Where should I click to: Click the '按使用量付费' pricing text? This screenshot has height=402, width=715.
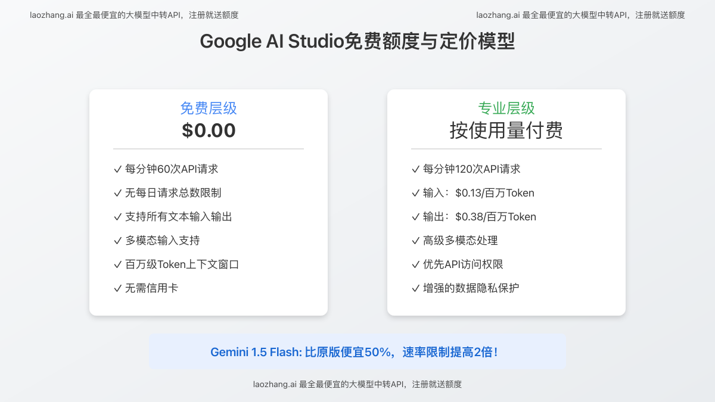click(x=506, y=130)
